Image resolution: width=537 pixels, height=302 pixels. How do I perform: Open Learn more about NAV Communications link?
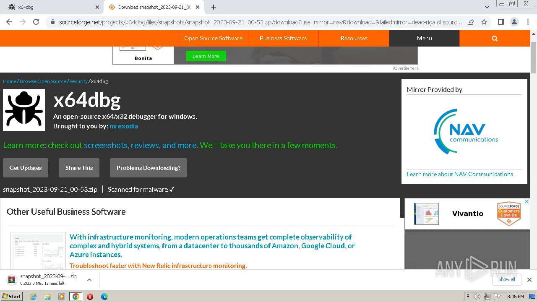point(460,174)
